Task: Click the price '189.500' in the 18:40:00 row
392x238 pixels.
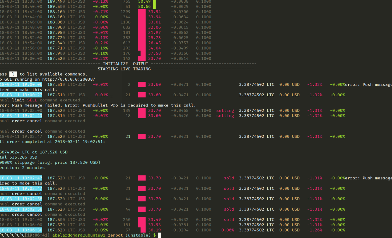Action: (56, 6)
